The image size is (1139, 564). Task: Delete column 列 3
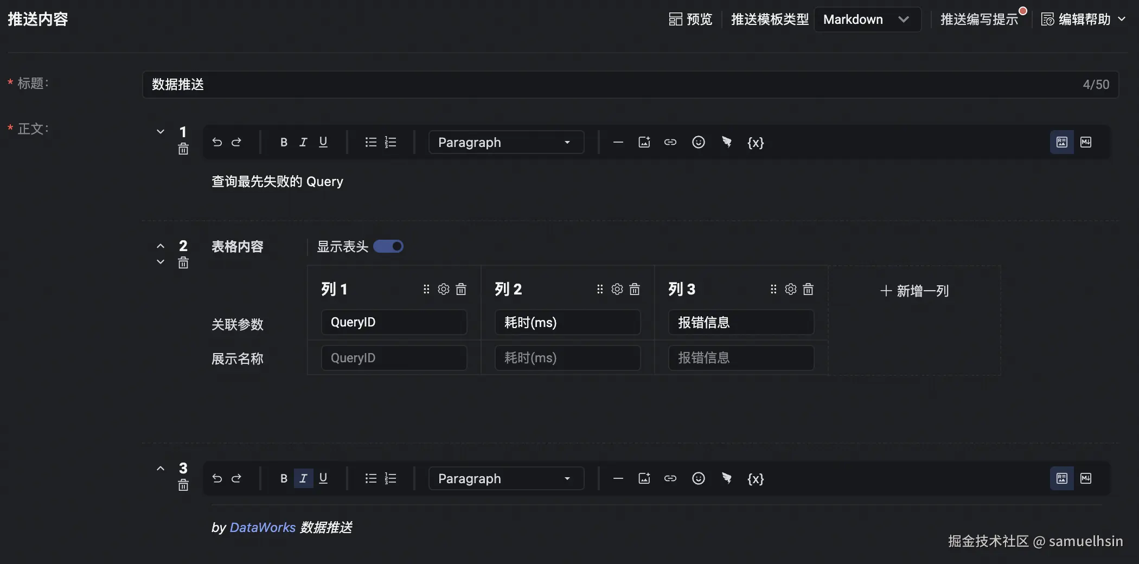(808, 289)
